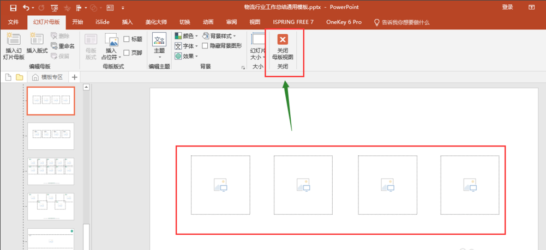The height and width of the screenshot is (250, 546).
Task: Click the greyed 保留 preserve button
Action: coord(60,56)
